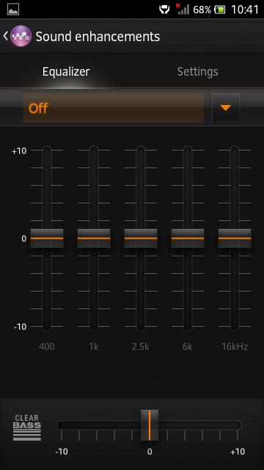Tap the signal strength icon

[x=183, y=9]
